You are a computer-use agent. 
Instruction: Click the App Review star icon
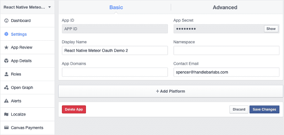[x=6, y=47]
